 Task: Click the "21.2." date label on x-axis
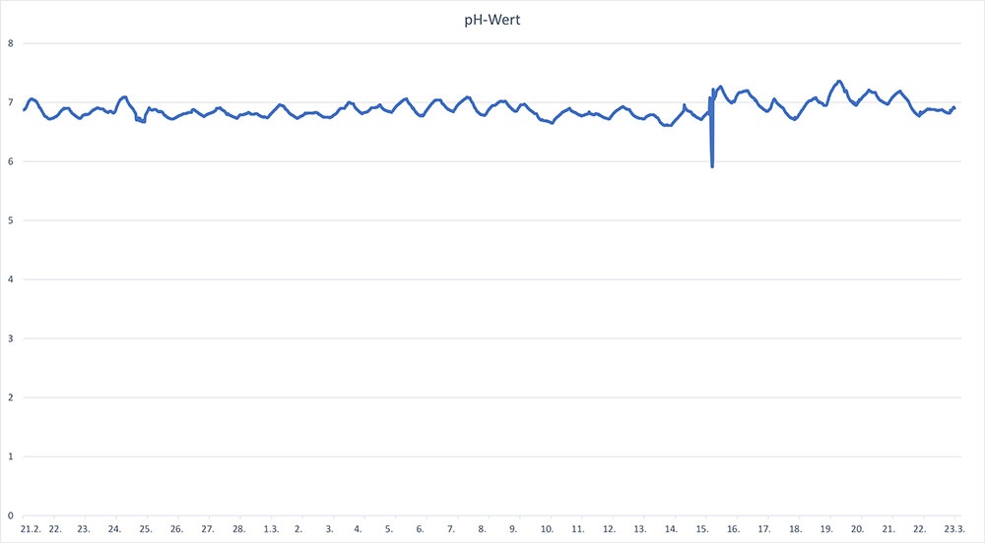tap(31, 529)
